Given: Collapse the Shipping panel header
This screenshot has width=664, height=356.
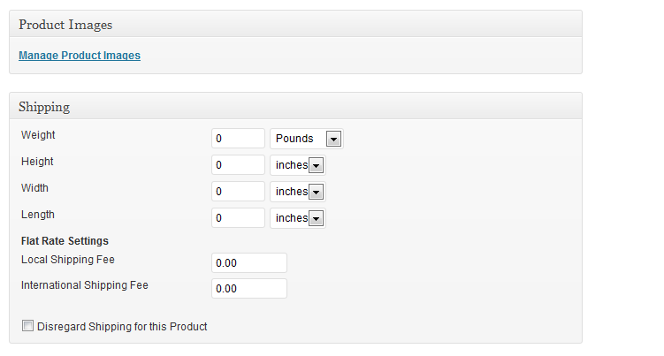Looking at the screenshot, I should coord(295,107).
